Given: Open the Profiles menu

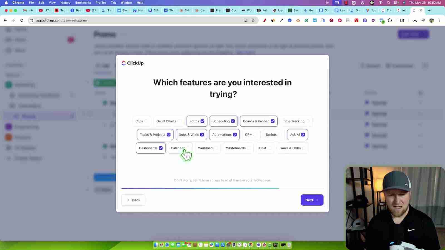Looking at the screenshot, I should coord(101,2).
